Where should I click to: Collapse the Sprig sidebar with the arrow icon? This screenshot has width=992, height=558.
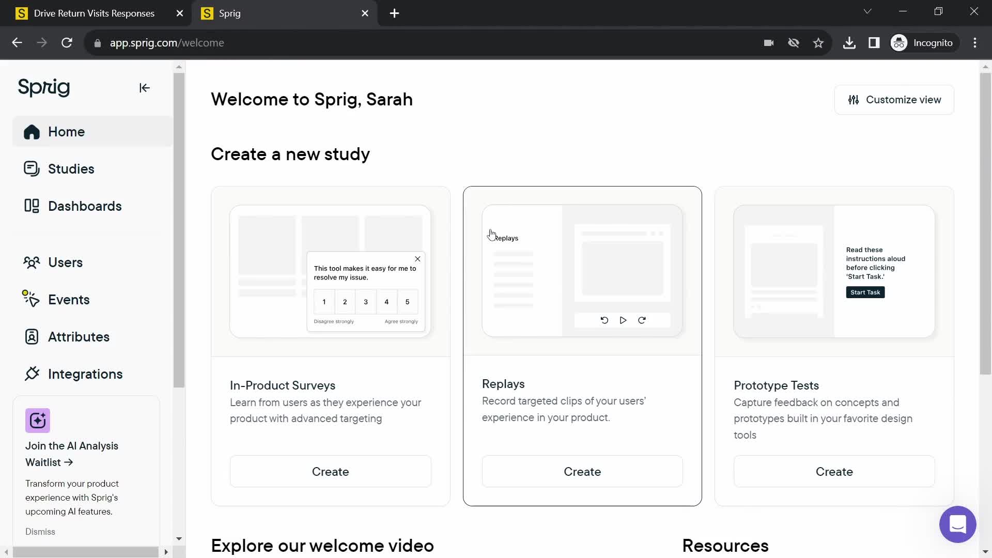pyautogui.click(x=144, y=88)
